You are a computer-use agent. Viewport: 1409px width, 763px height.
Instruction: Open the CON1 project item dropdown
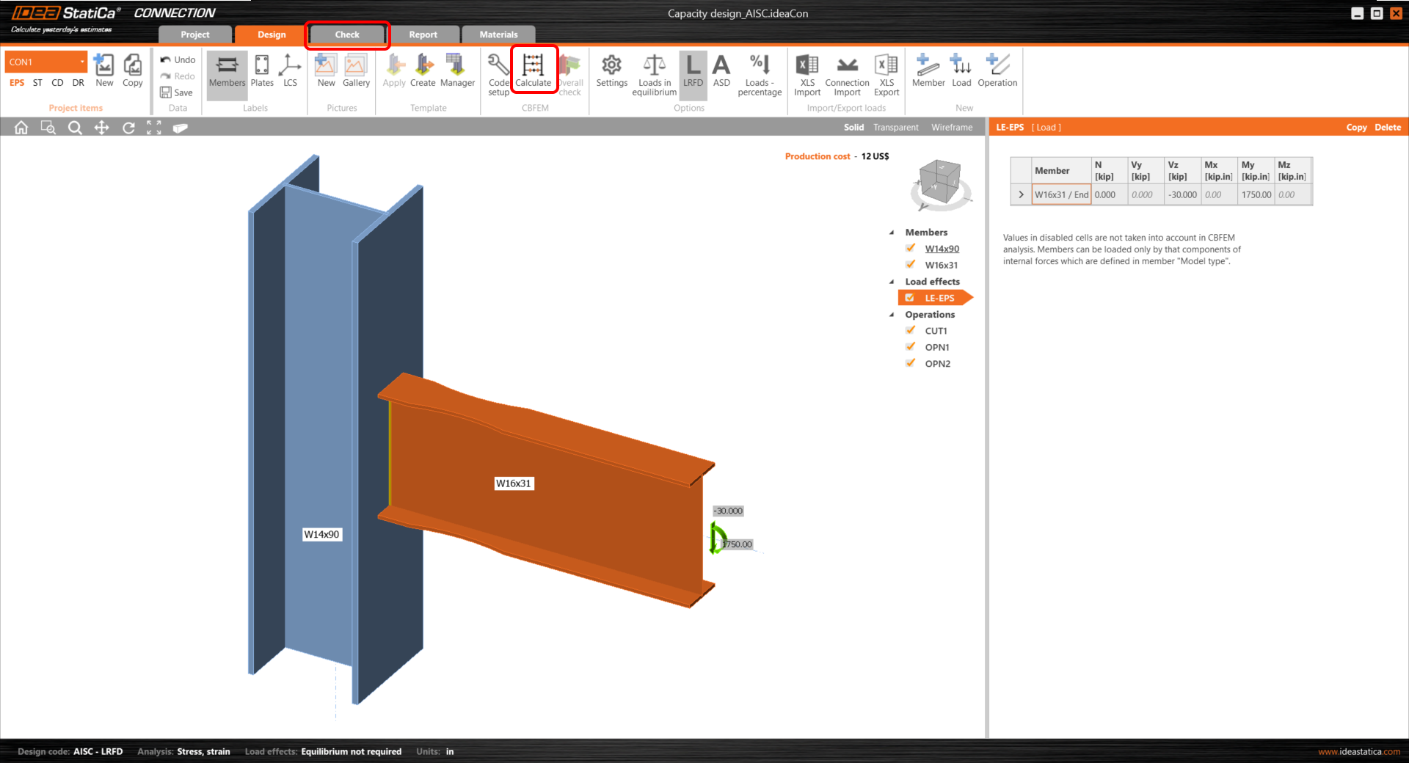(x=82, y=62)
